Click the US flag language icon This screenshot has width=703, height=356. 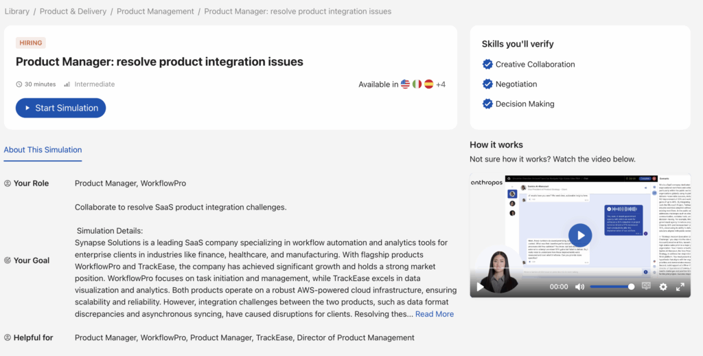tap(405, 85)
